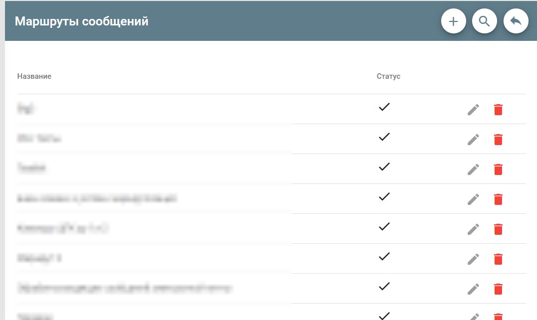Delete the third route using red trash

coord(498,169)
